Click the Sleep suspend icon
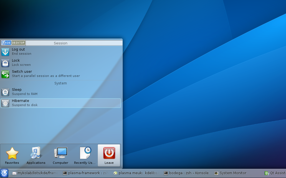Screen dimensions: 286x178 click(5, 92)
